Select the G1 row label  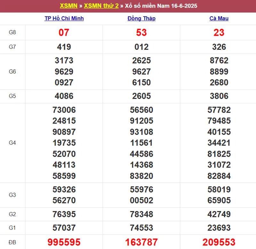[12, 228]
